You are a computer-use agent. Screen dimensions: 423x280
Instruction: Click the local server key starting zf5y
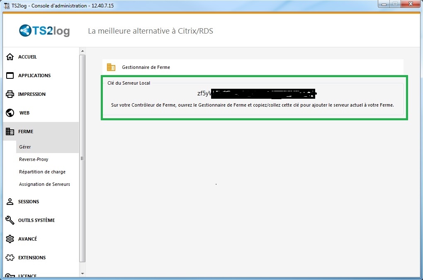pyautogui.click(x=257, y=93)
